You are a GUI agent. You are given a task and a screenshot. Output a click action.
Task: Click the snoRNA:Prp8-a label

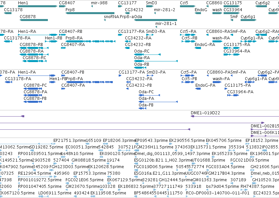tap(119, 16)
